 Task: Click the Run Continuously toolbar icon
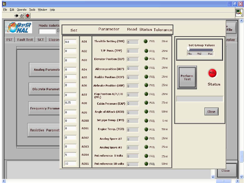(22, 15)
